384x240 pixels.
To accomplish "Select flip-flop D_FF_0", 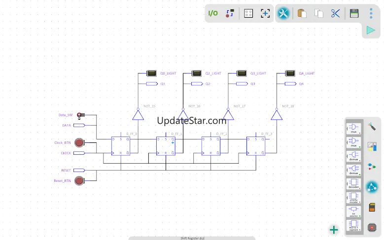I will coord(121,146).
